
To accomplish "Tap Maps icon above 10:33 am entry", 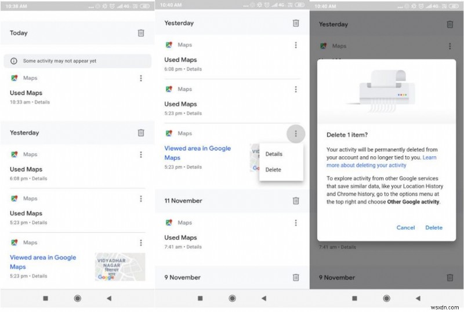I will click(14, 78).
